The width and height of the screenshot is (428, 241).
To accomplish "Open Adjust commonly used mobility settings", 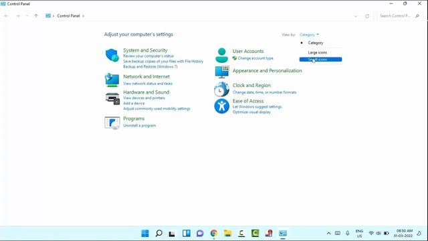I will 156,108.
